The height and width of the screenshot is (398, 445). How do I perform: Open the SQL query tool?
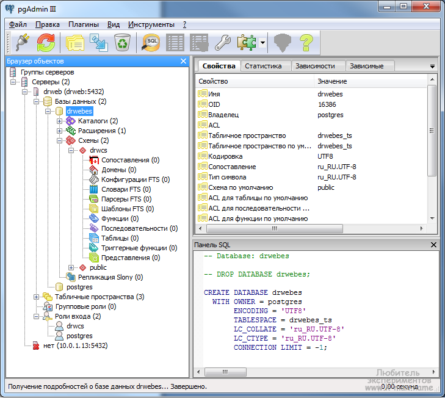click(151, 43)
